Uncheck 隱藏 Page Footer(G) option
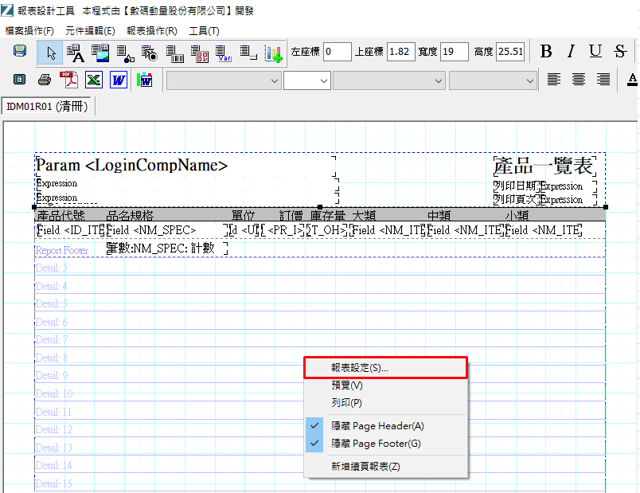 pyautogui.click(x=386, y=444)
